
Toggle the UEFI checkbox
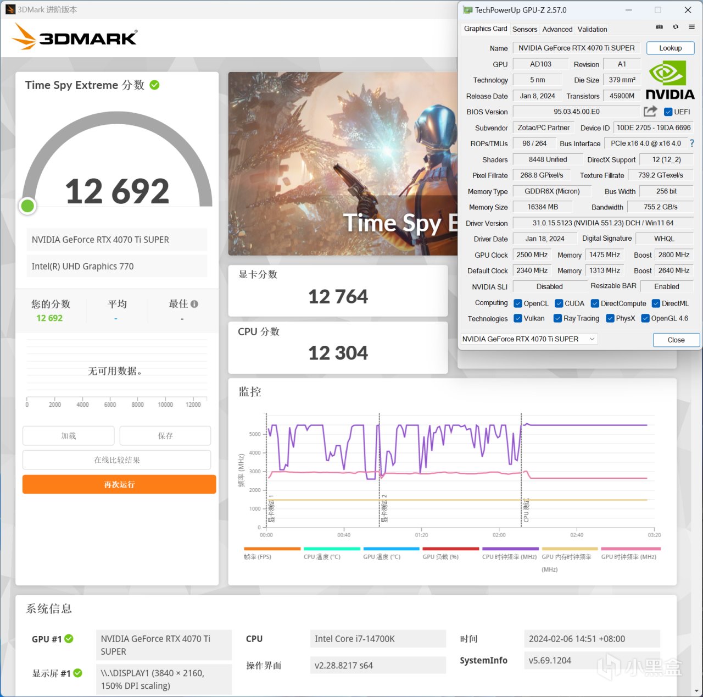tap(668, 112)
